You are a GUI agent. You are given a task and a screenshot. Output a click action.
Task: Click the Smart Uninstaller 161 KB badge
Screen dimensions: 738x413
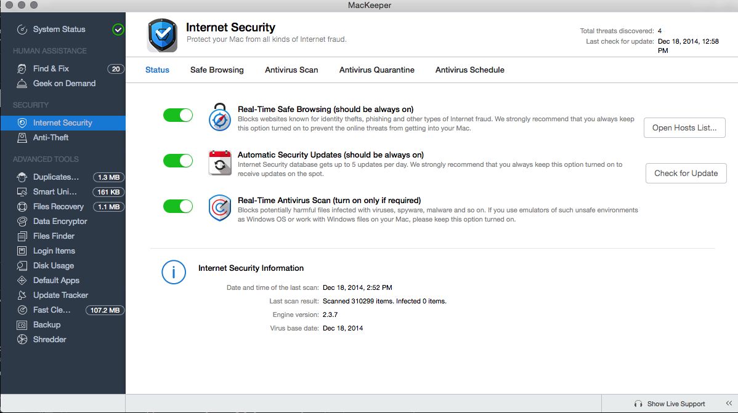108,192
